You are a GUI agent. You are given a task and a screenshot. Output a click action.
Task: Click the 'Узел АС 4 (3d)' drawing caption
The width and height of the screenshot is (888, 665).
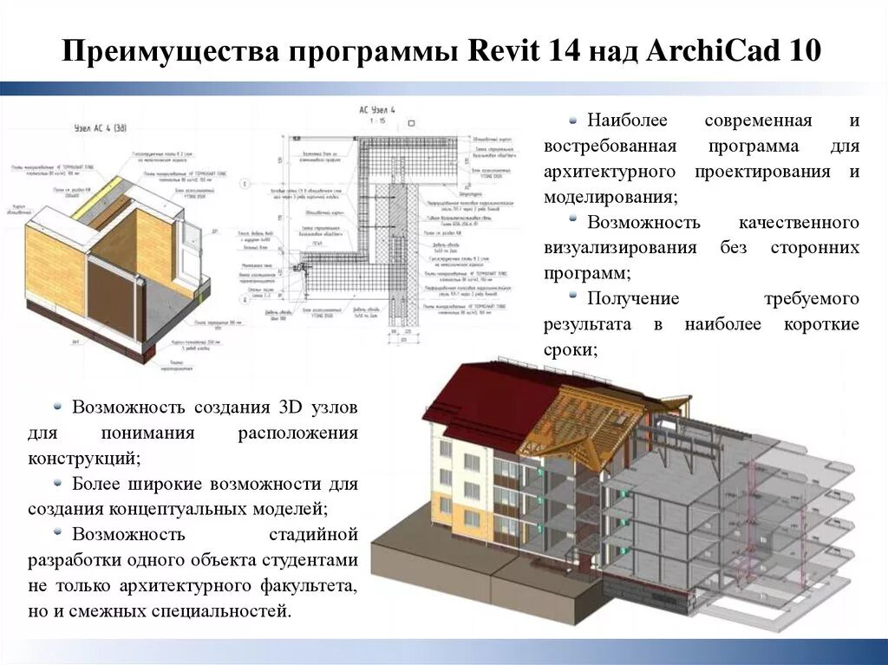[x=101, y=128]
